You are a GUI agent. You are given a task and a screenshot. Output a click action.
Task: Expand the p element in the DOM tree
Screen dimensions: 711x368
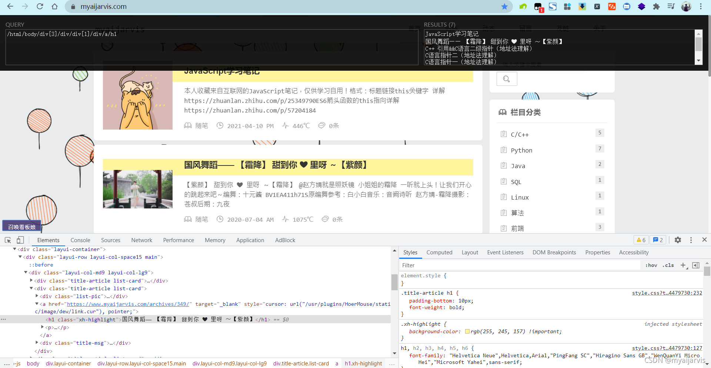pyautogui.click(x=42, y=327)
